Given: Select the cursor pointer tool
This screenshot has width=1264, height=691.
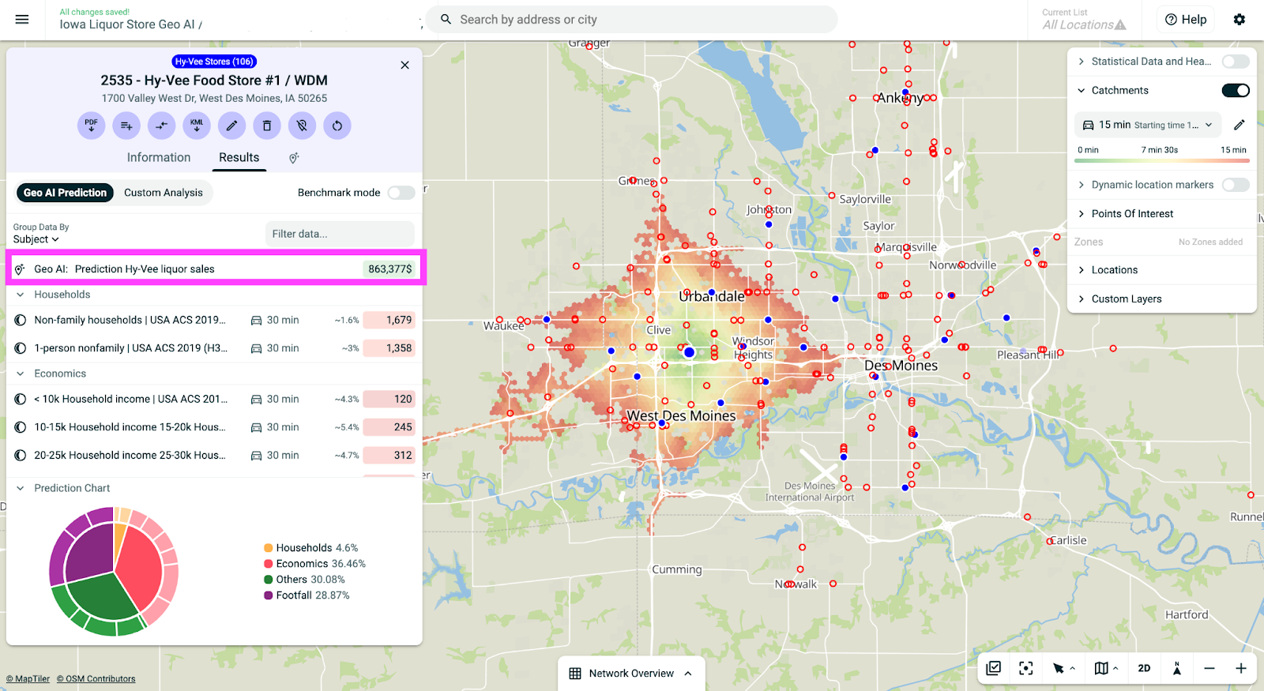Looking at the screenshot, I should point(1059,668).
